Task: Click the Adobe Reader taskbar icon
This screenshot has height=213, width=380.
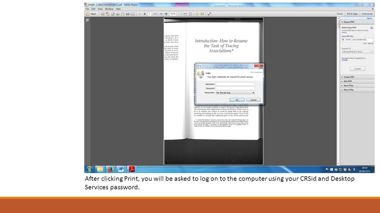Action: pyautogui.click(x=132, y=169)
